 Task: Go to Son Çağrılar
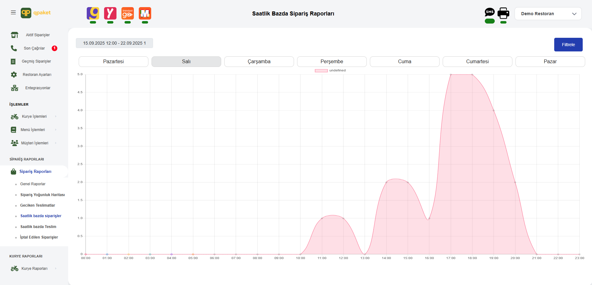34,48
